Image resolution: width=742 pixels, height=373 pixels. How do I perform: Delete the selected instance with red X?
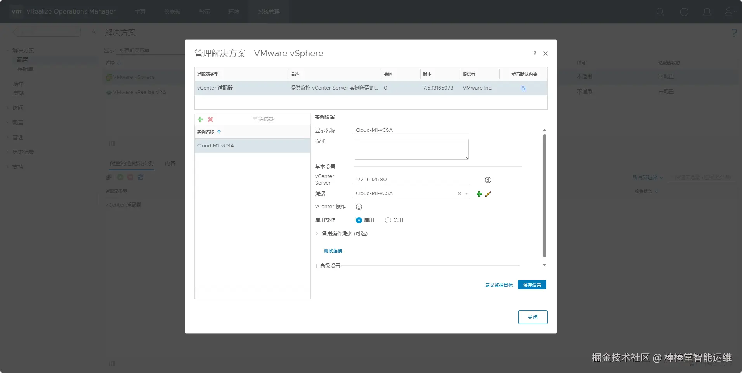(x=210, y=119)
